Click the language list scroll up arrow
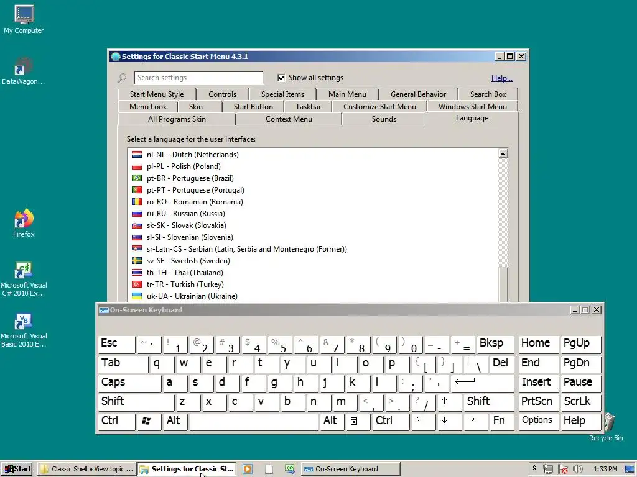The image size is (637, 477). pyautogui.click(x=503, y=153)
